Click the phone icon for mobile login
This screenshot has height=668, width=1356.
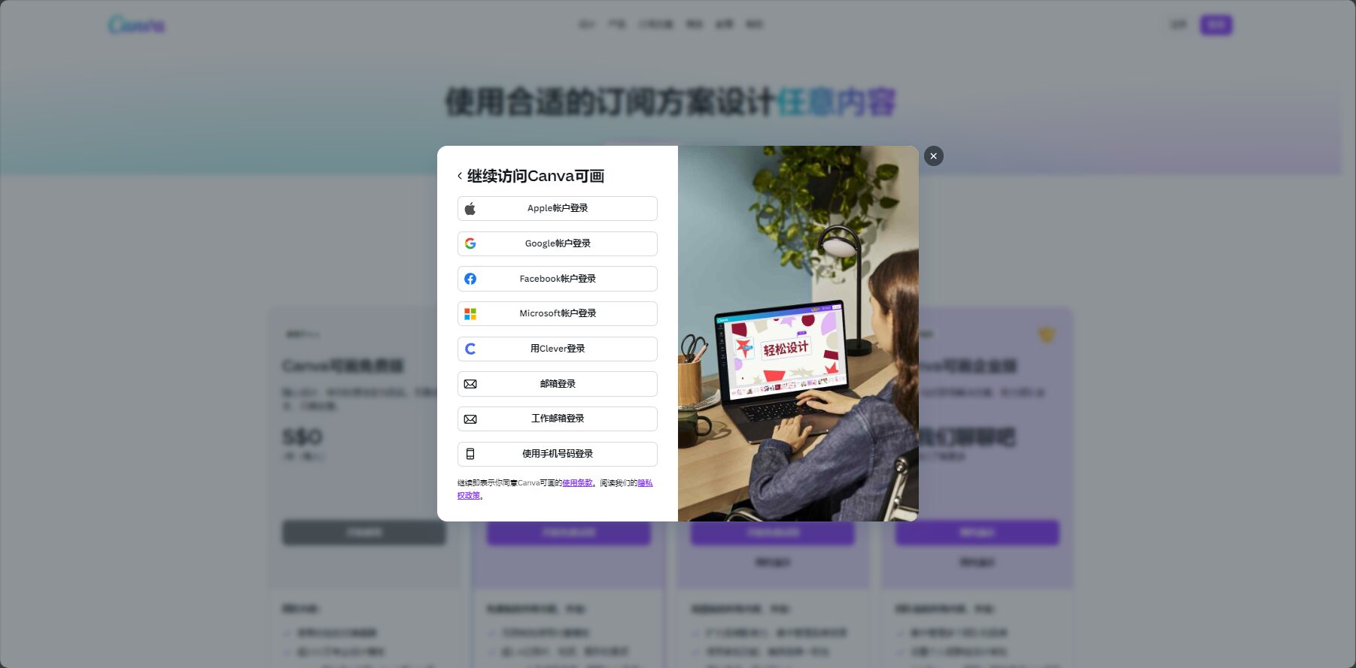[470, 454]
